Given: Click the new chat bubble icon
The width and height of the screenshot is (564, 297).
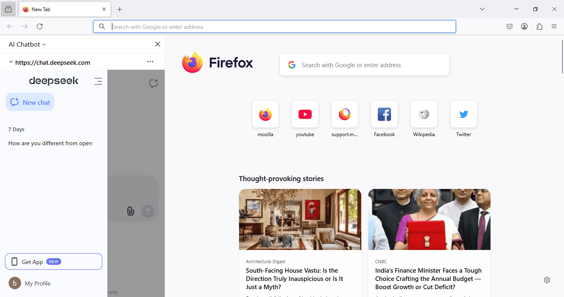Looking at the screenshot, I should [x=154, y=83].
